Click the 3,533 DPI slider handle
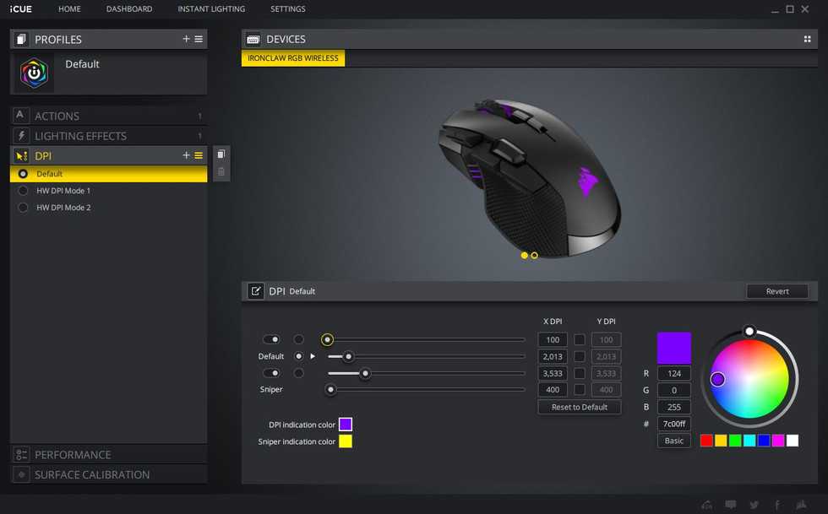828x514 pixels. pos(365,373)
